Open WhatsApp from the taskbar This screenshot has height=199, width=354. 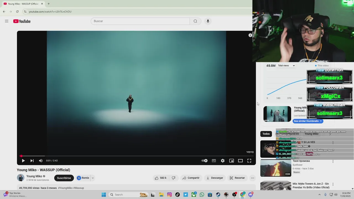tap(202, 195)
